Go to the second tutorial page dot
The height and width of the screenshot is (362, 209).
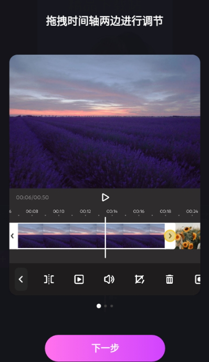coord(106,306)
